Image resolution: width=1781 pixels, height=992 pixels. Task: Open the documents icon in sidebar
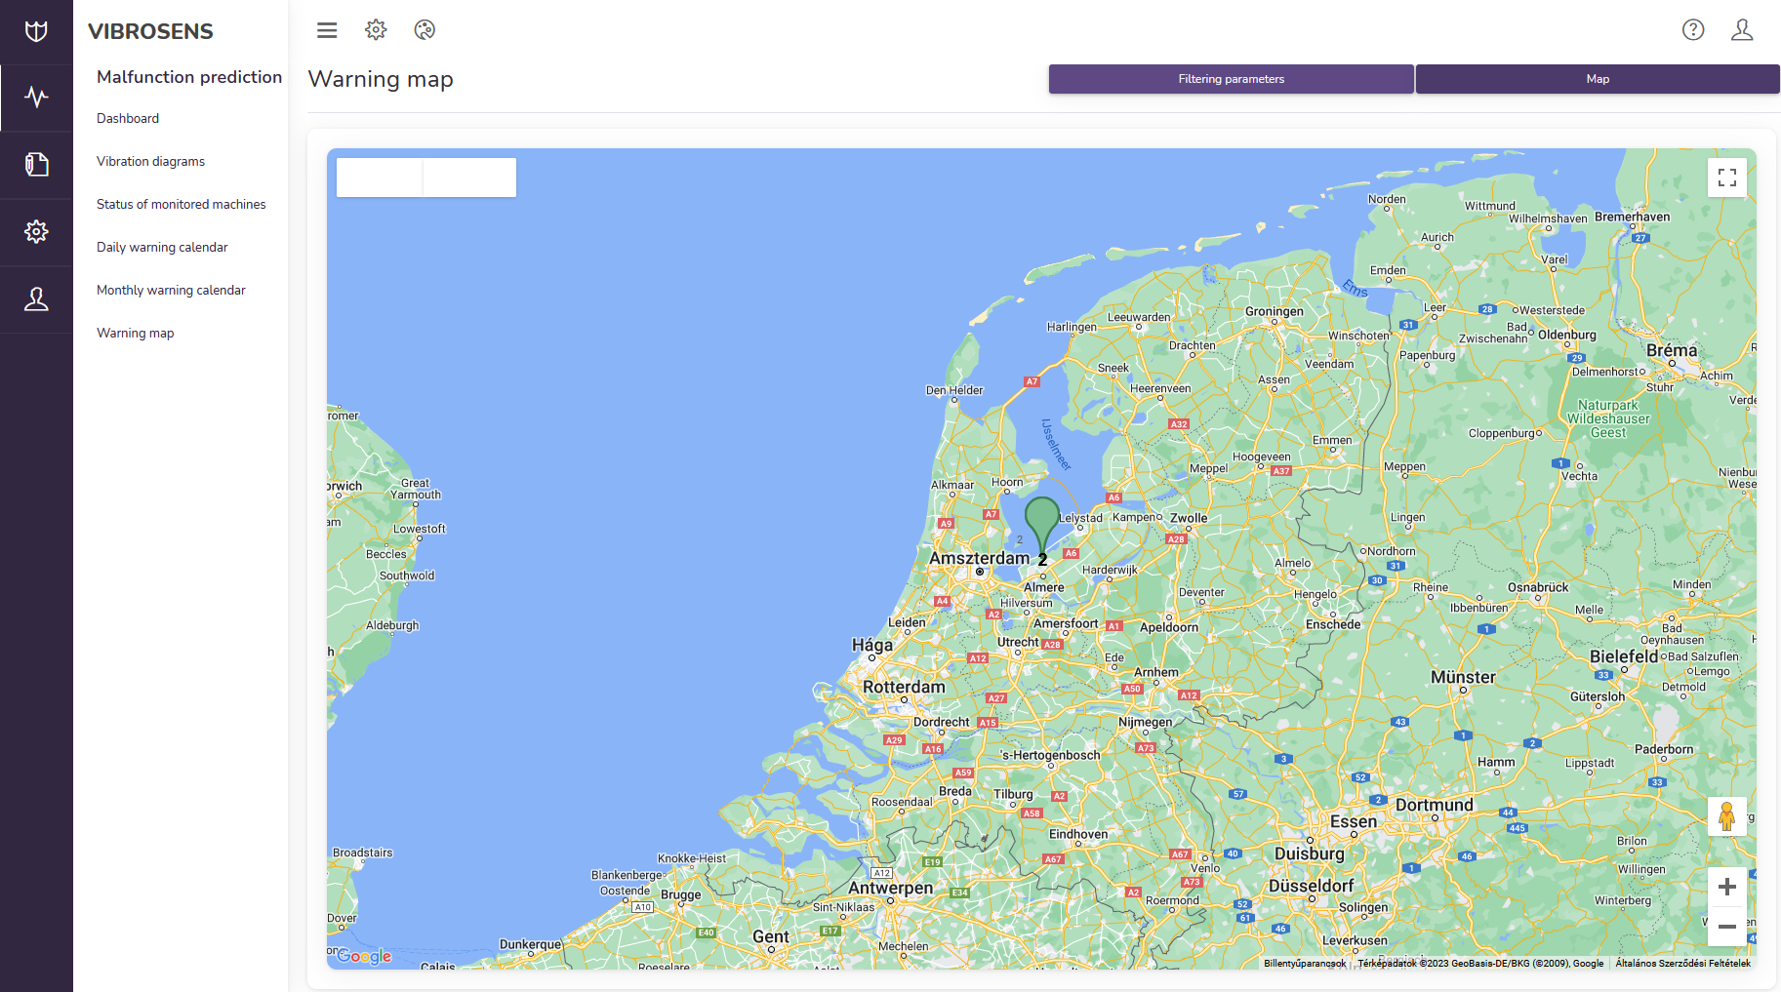(36, 164)
